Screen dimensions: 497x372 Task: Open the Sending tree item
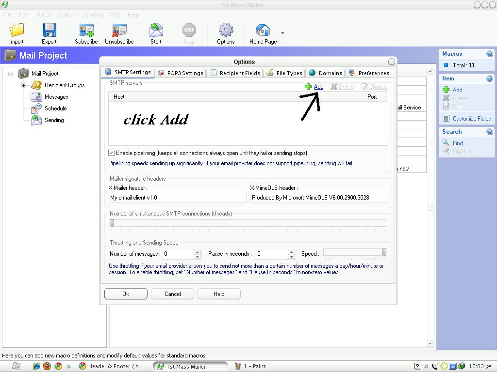point(54,120)
